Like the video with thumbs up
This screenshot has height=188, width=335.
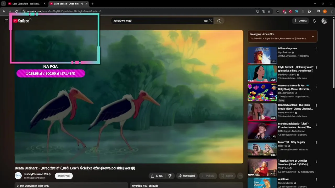157,176
